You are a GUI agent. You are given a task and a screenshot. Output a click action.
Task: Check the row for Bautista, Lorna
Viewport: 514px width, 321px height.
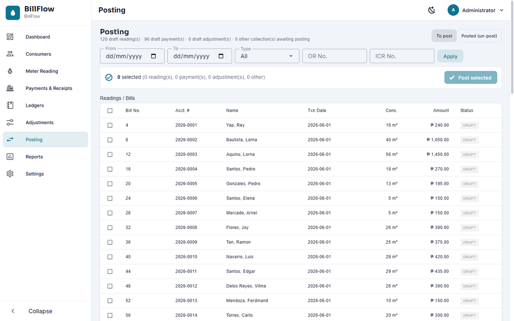110,140
